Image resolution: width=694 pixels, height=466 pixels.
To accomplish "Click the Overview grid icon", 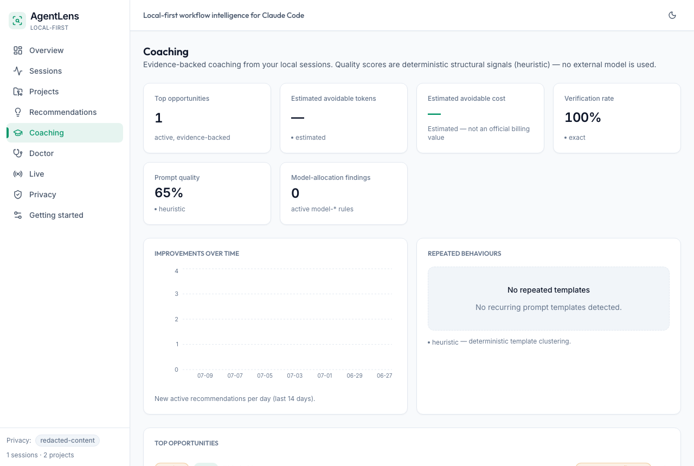I will click(18, 50).
